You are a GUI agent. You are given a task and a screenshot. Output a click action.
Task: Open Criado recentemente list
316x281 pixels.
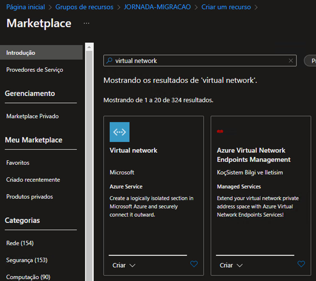click(33, 180)
